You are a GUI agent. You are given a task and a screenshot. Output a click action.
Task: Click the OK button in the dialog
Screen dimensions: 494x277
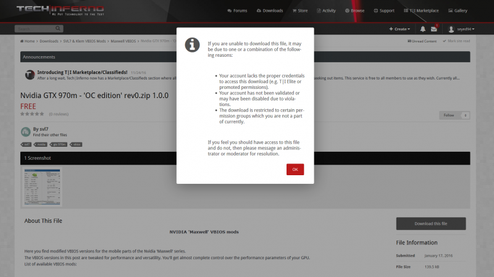click(x=295, y=170)
